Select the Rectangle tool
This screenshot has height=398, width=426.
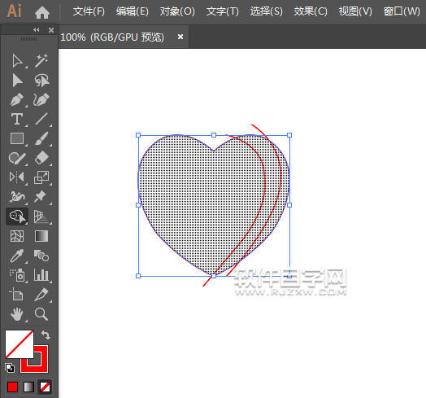coord(17,138)
